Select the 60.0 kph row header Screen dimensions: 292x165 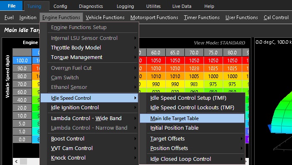(x=22, y=92)
